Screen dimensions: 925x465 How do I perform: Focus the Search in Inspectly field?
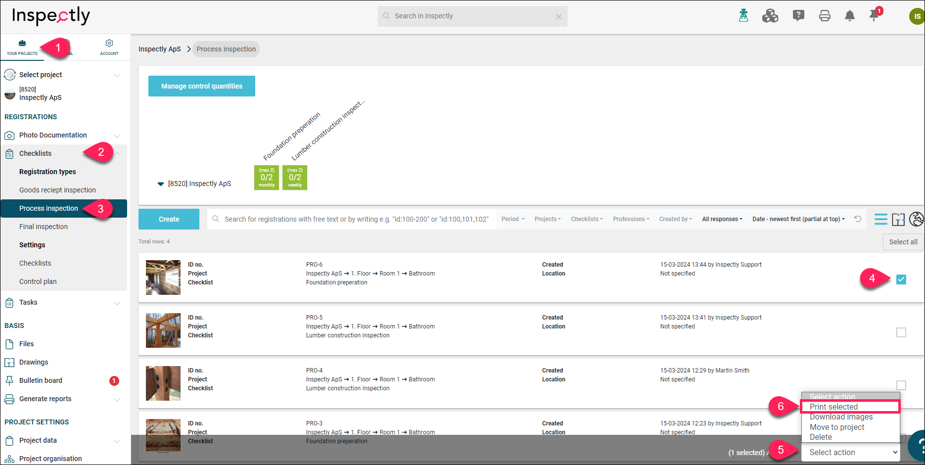click(472, 16)
